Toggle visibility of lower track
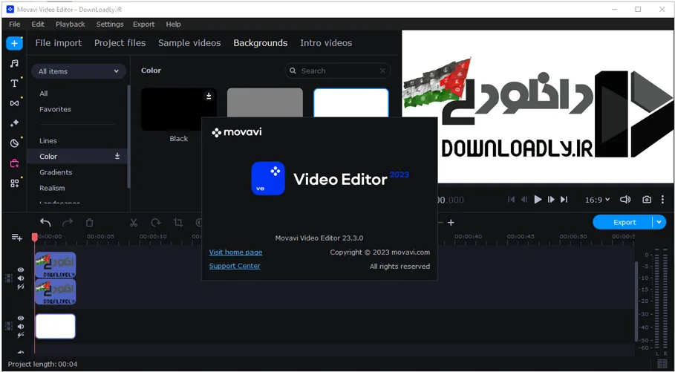 click(20, 318)
